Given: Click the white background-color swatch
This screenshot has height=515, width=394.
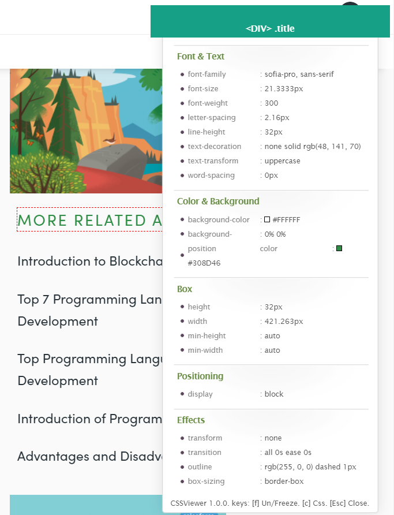Looking at the screenshot, I should (267, 219).
